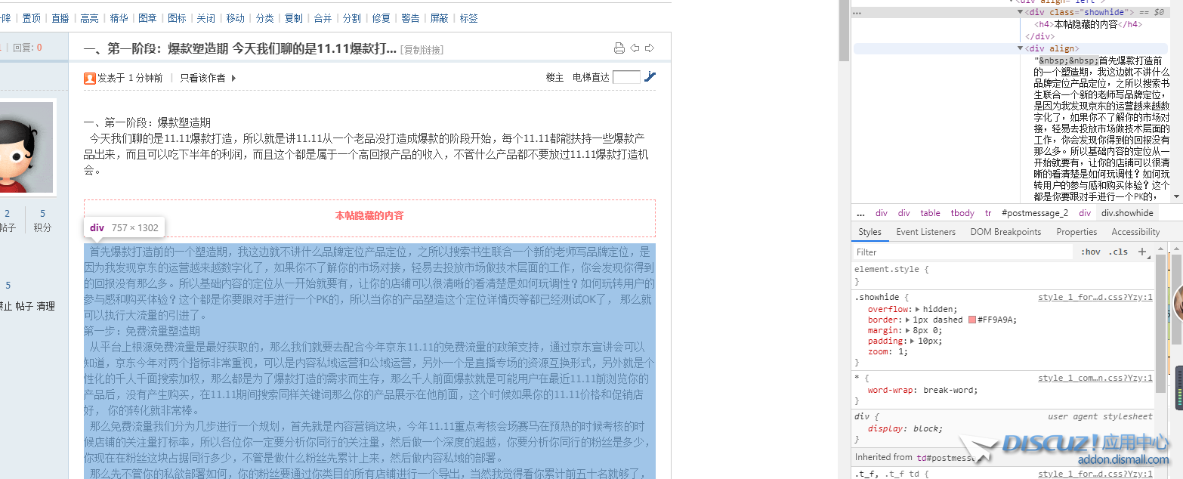Open the DOM Breakpoints tab
The width and height of the screenshot is (1183, 479).
[x=1005, y=232]
